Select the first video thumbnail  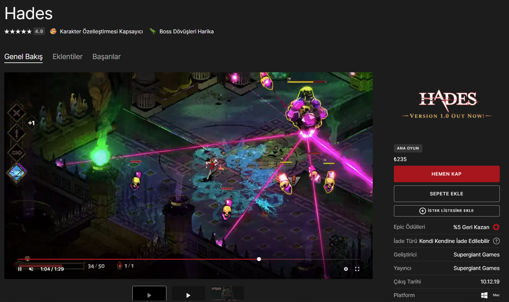pyautogui.click(x=149, y=293)
